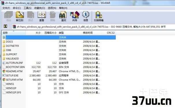The image size is (175, 108).
Task: Open the Commands (命令) menu
Action: tap(17, 8)
